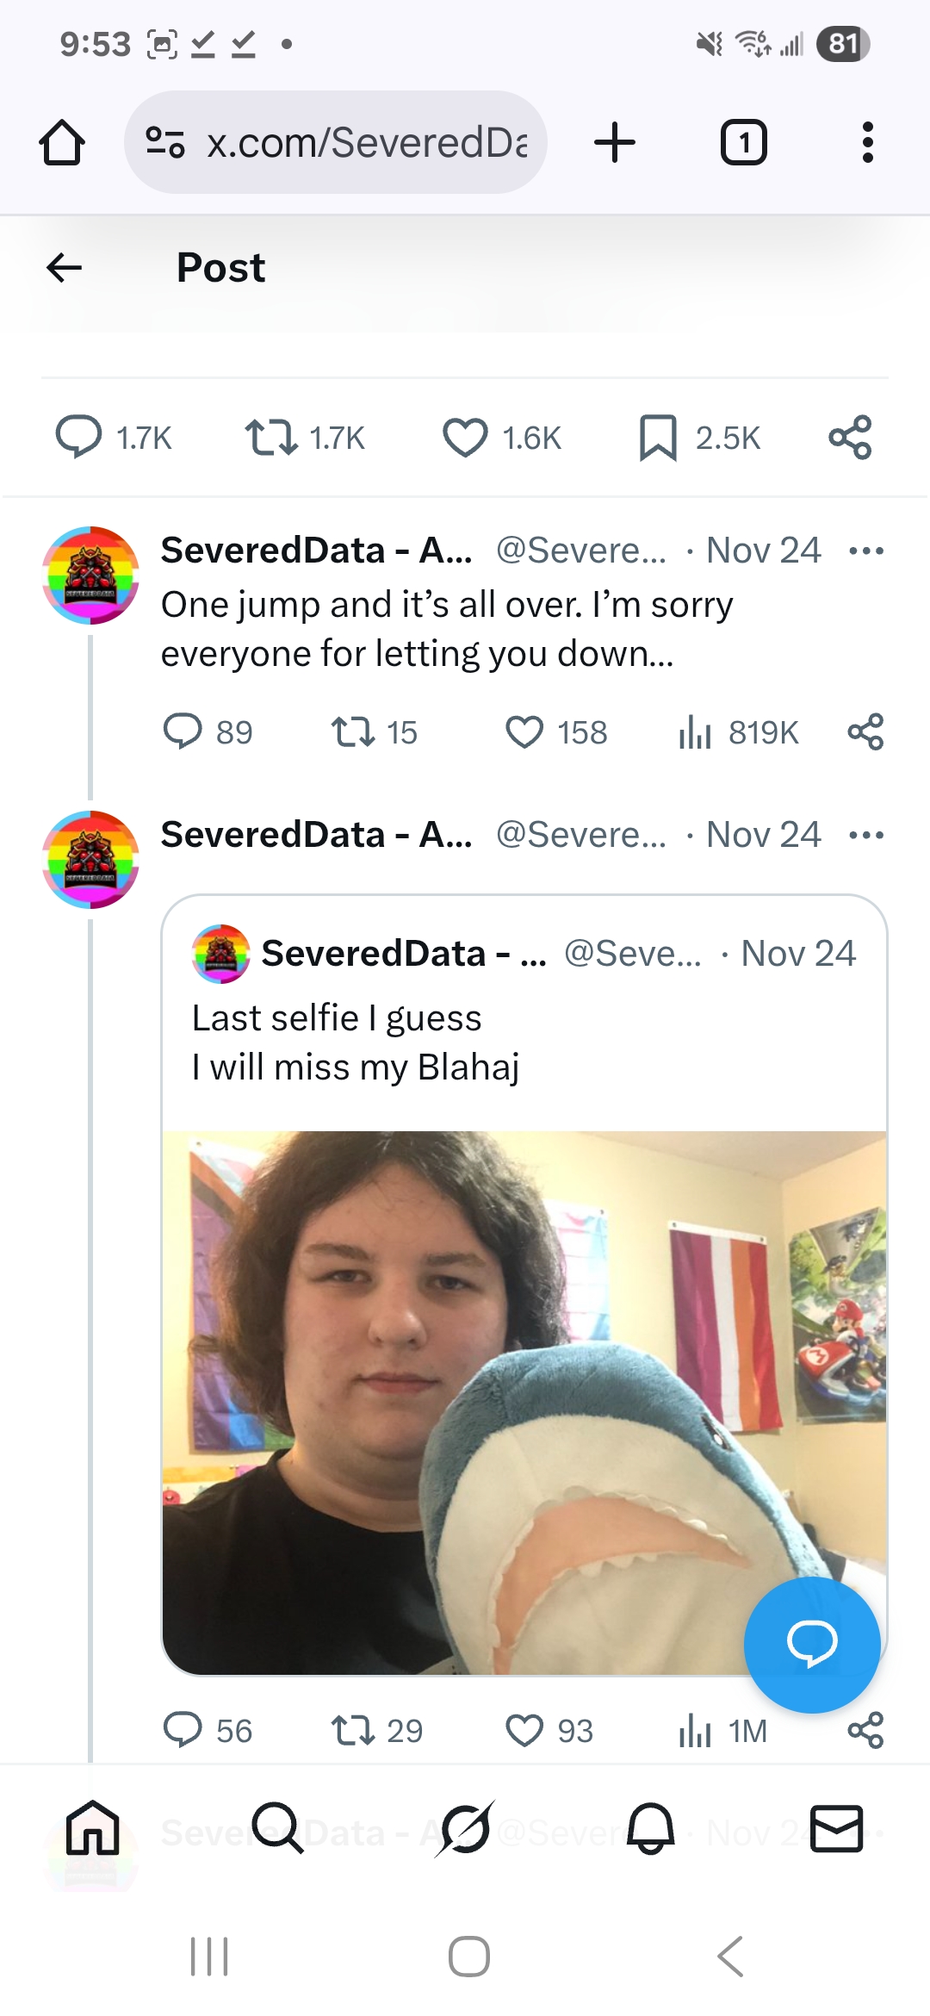Open the browser three-dot overflow menu
Screen dimensions: 930x2016
(867, 142)
